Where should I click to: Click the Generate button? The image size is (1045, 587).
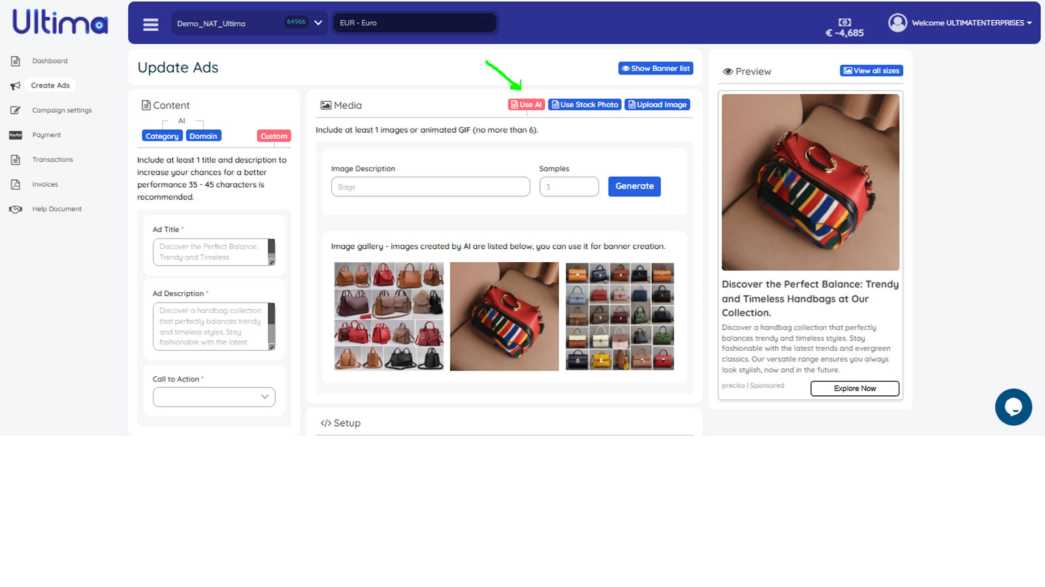[x=634, y=187]
